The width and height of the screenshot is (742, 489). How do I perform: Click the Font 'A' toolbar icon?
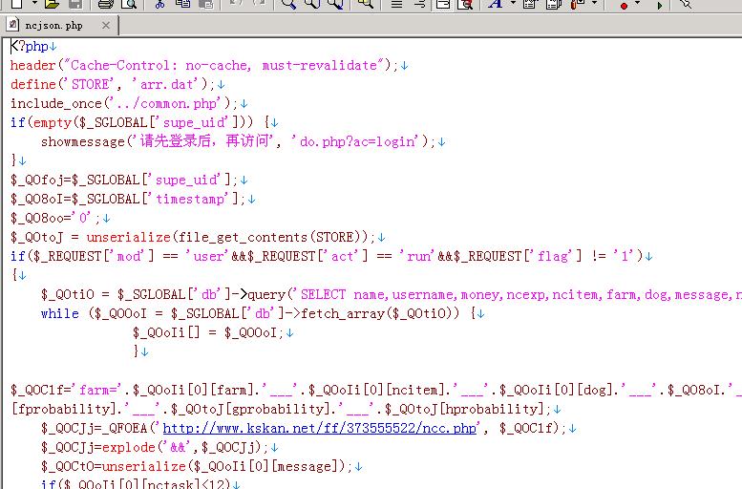pos(495,4)
